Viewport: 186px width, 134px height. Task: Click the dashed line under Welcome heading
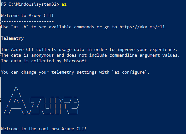click(27, 21)
